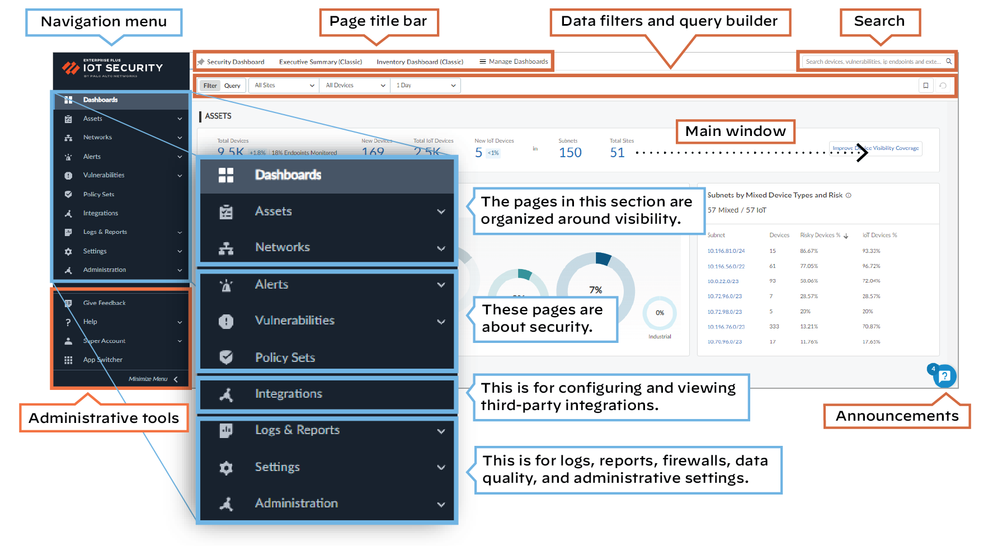Switch to Executive Summary (Classic) tab
Screen dimensions: 1007x546
(321, 62)
